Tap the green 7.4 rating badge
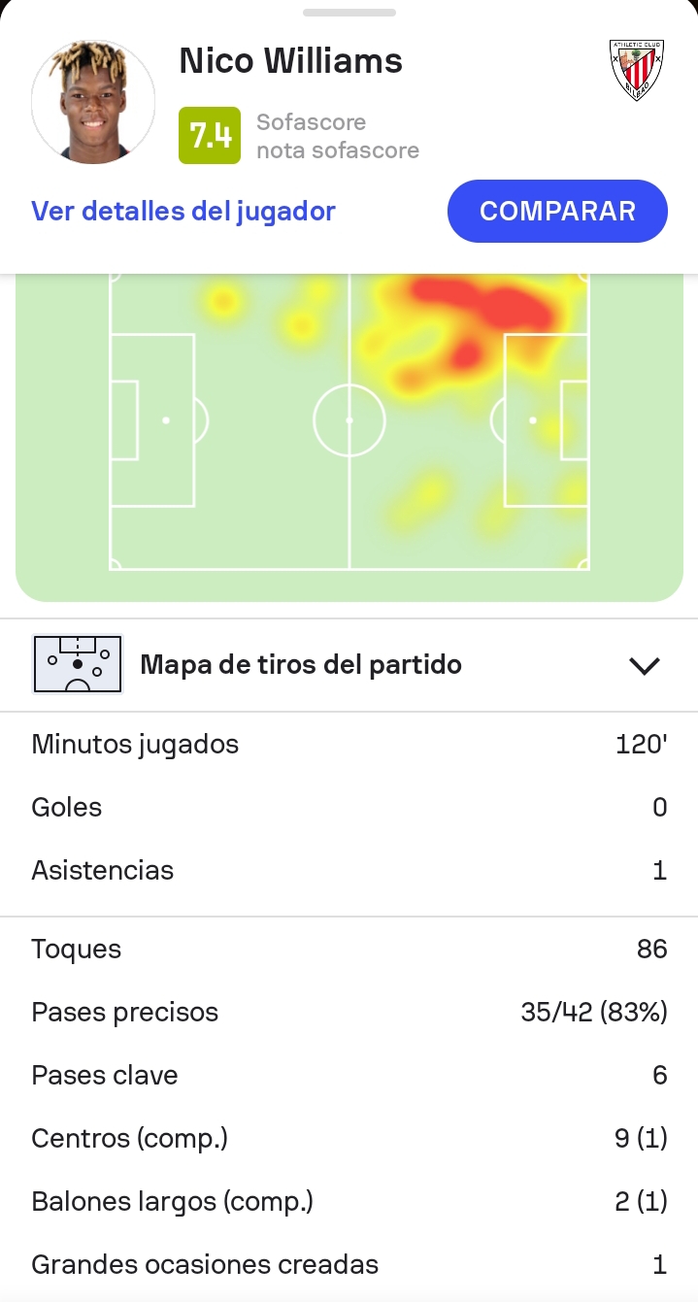Viewport: 698px width, 1302px height. tap(209, 136)
